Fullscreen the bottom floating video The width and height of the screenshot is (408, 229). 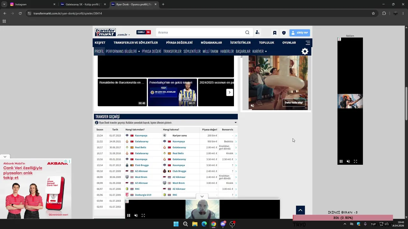point(143,215)
